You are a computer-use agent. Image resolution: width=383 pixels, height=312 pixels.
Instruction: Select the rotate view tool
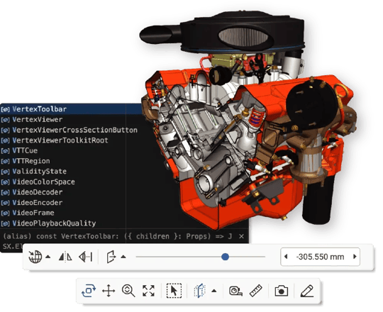point(89,291)
